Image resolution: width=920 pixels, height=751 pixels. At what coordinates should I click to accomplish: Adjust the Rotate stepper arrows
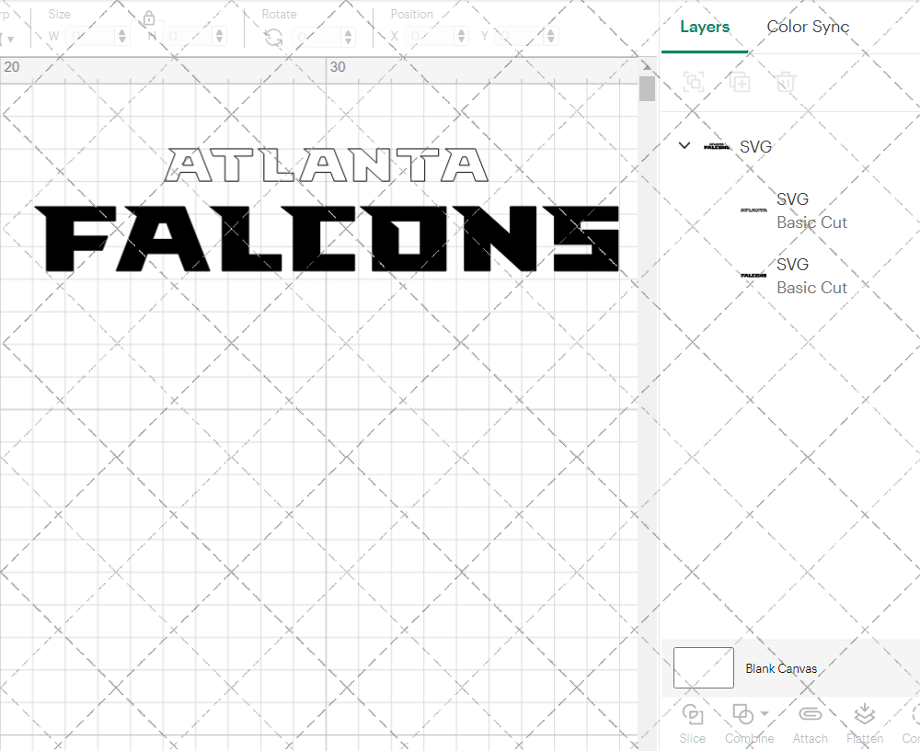(x=349, y=37)
